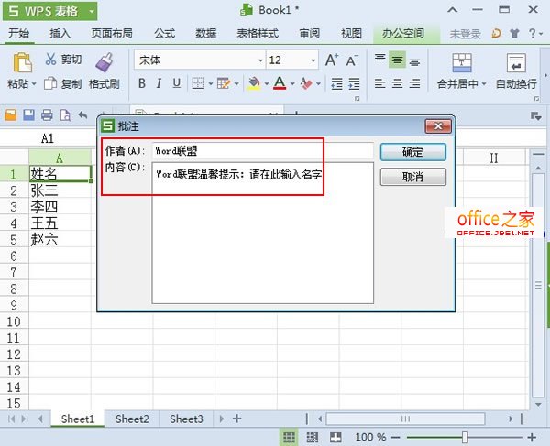550x446 pixels.
Task: Align text to bottom
Action: coord(414,62)
